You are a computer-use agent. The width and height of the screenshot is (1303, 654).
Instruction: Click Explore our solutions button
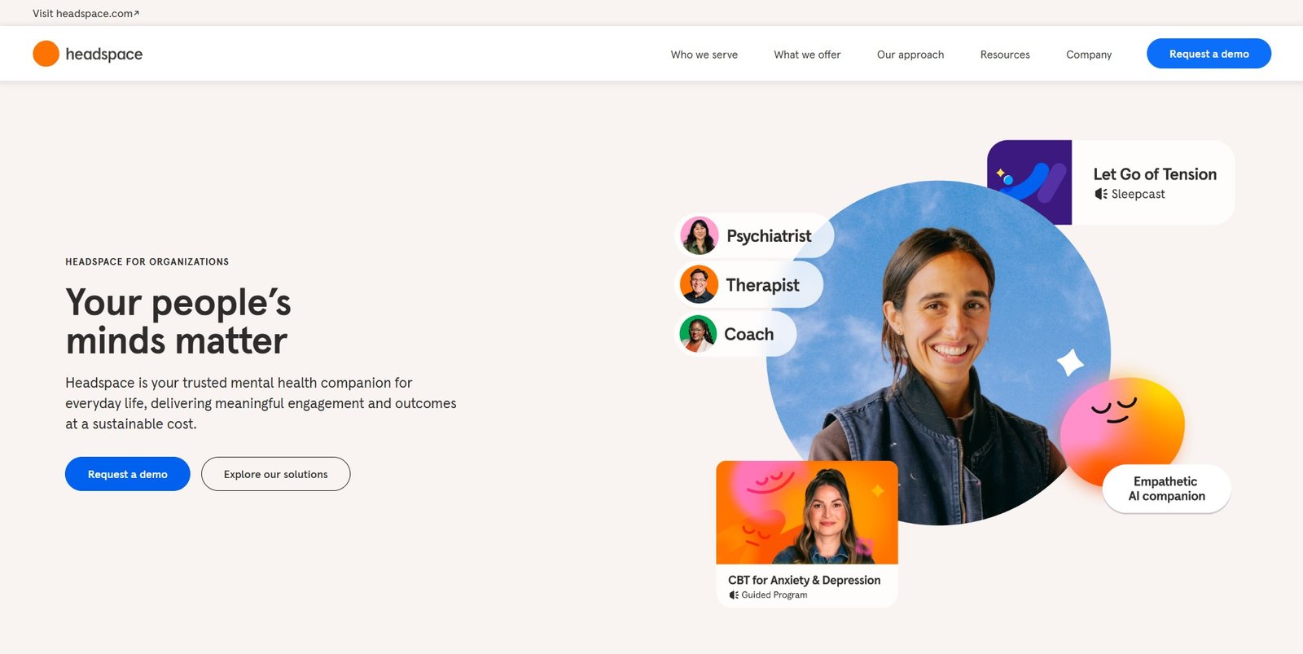coord(276,474)
